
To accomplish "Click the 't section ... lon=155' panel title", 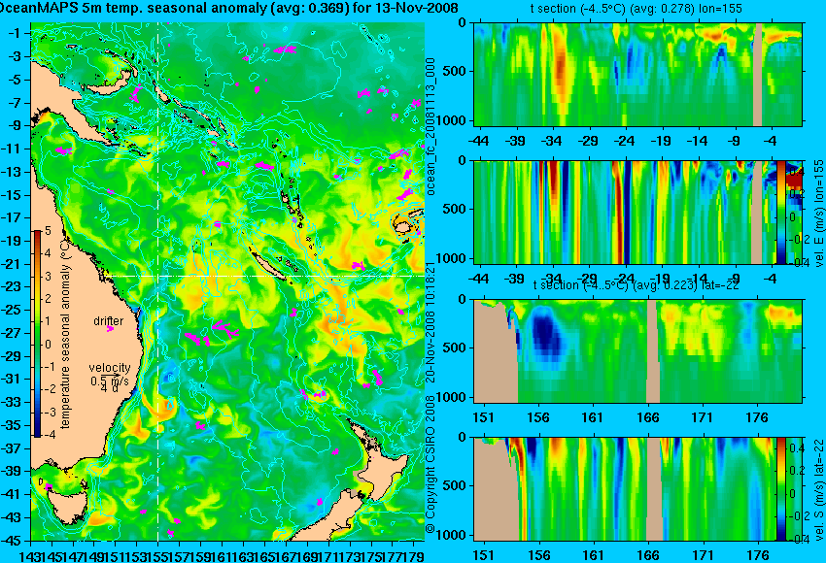I will (x=636, y=8).
